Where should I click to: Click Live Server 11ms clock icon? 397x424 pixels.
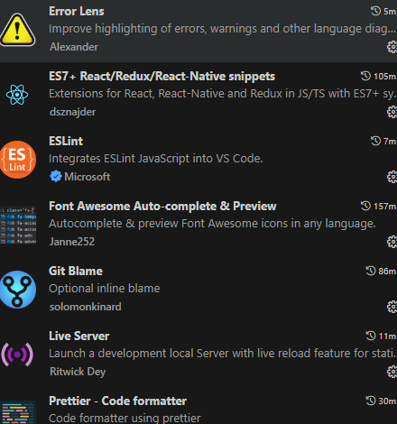[x=371, y=336]
